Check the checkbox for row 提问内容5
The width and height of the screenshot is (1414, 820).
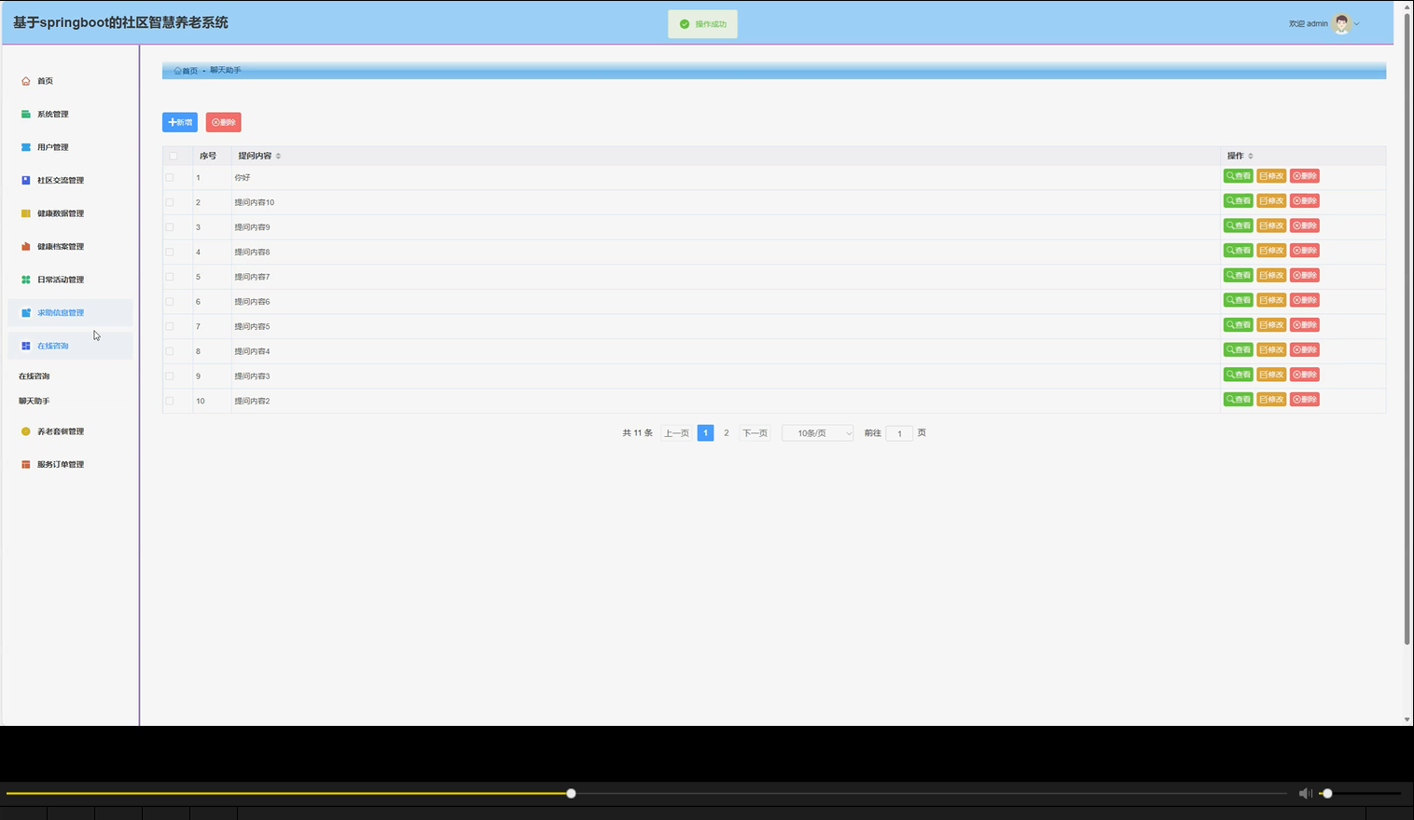(x=170, y=326)
